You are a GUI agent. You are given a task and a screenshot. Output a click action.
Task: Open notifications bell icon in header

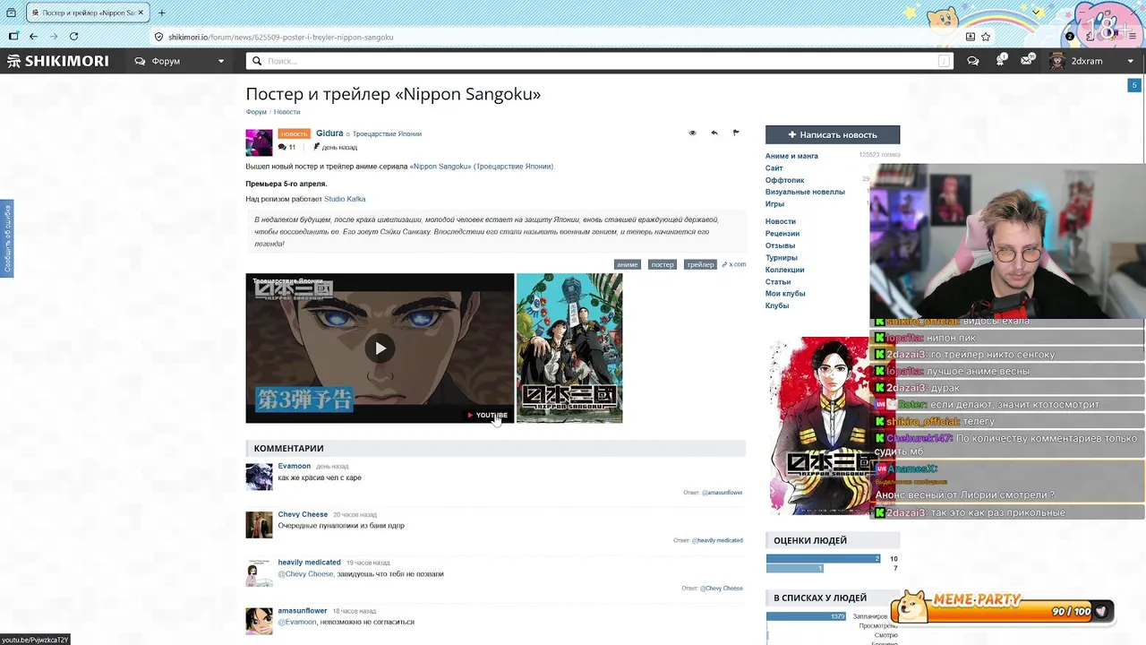(x=1000, y=61)
